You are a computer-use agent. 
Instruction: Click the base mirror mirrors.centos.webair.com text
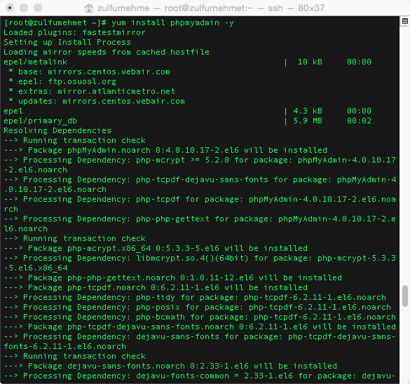click(109, 71)
